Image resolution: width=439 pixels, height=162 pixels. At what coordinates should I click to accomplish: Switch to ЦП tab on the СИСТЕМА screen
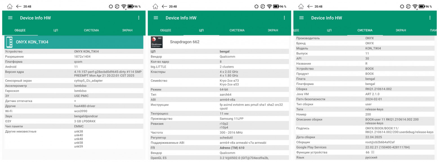[x=329, y=30]
